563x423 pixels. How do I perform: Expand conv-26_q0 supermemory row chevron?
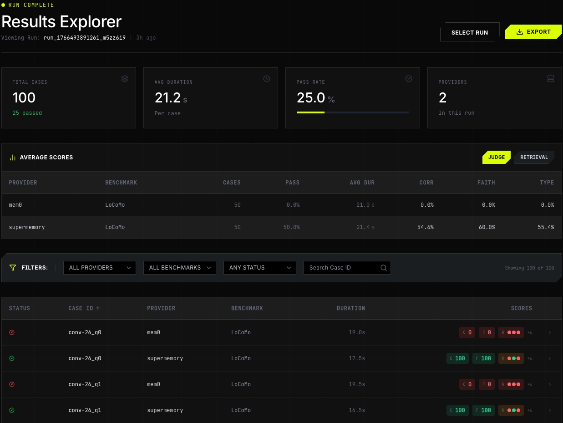[550, 358]
